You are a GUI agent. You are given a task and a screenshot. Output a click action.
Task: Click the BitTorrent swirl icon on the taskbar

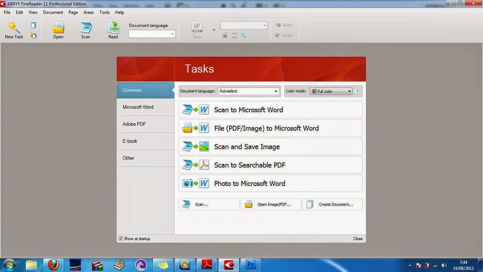[141, 265]
